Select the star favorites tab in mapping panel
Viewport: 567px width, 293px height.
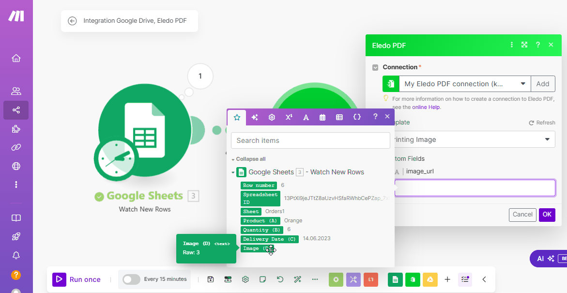(237, 117)
